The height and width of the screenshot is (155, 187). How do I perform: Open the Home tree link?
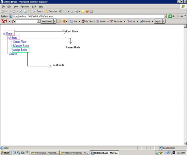(9, 33)
